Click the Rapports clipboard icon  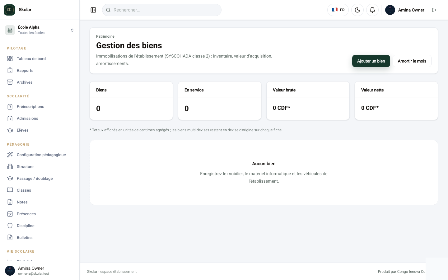10,70
